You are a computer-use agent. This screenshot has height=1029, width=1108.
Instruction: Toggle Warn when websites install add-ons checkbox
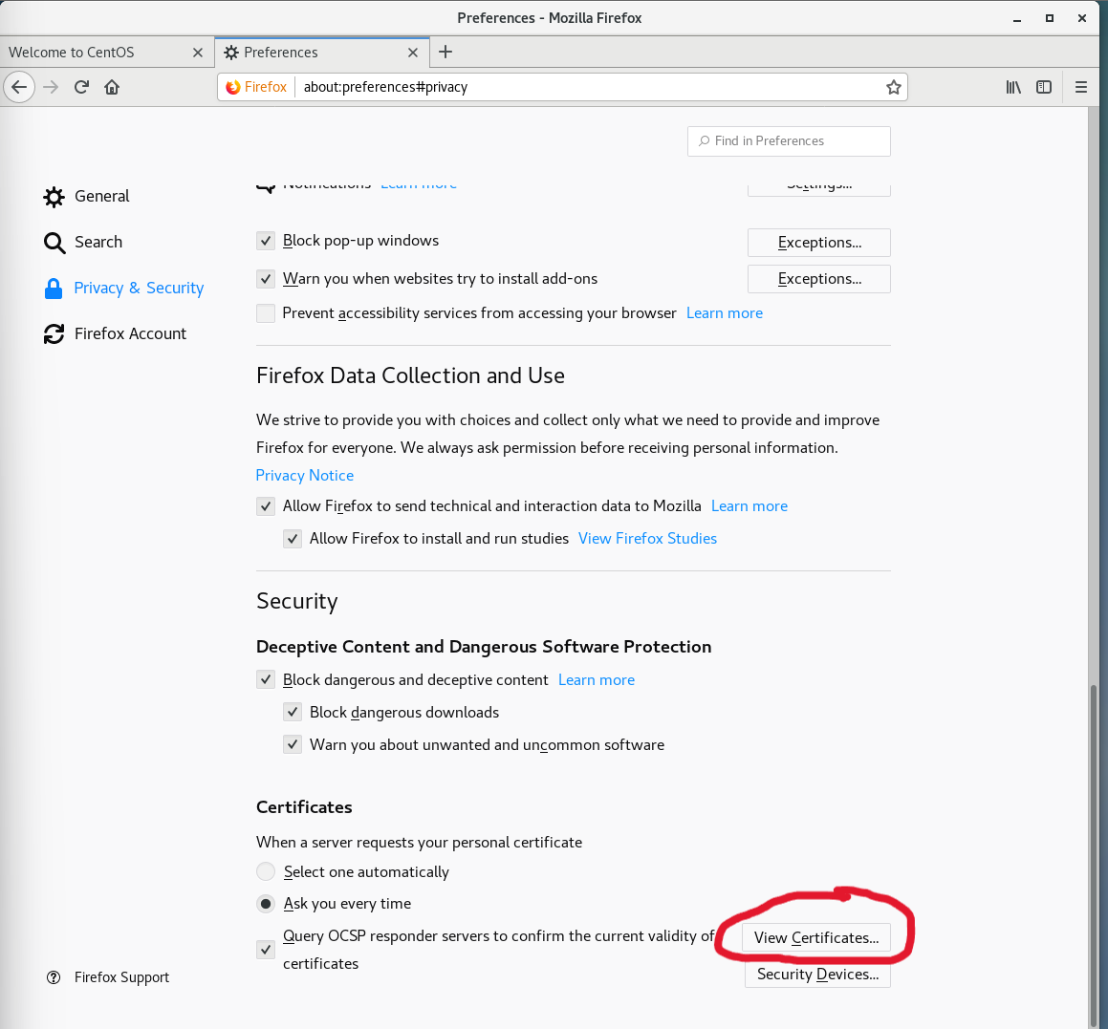click(x=266, y=279)
